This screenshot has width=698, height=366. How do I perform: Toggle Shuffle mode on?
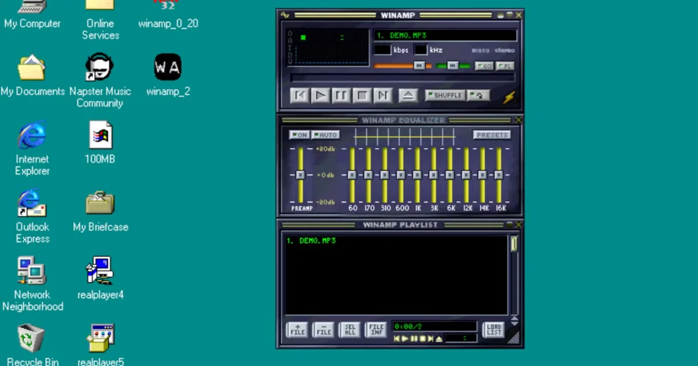[444, 95]
